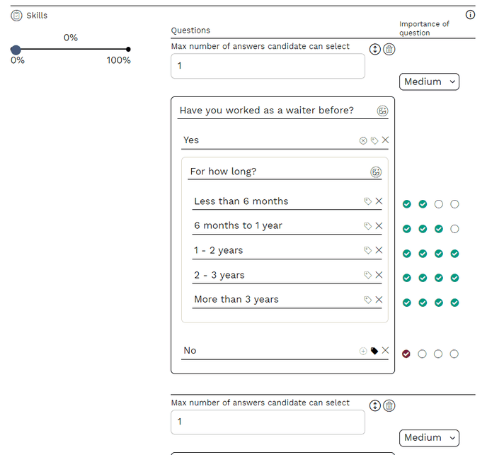Screen dimensions: 487x455
Task: Open second question's Medium importance dropdown
Action: (429, 437)
